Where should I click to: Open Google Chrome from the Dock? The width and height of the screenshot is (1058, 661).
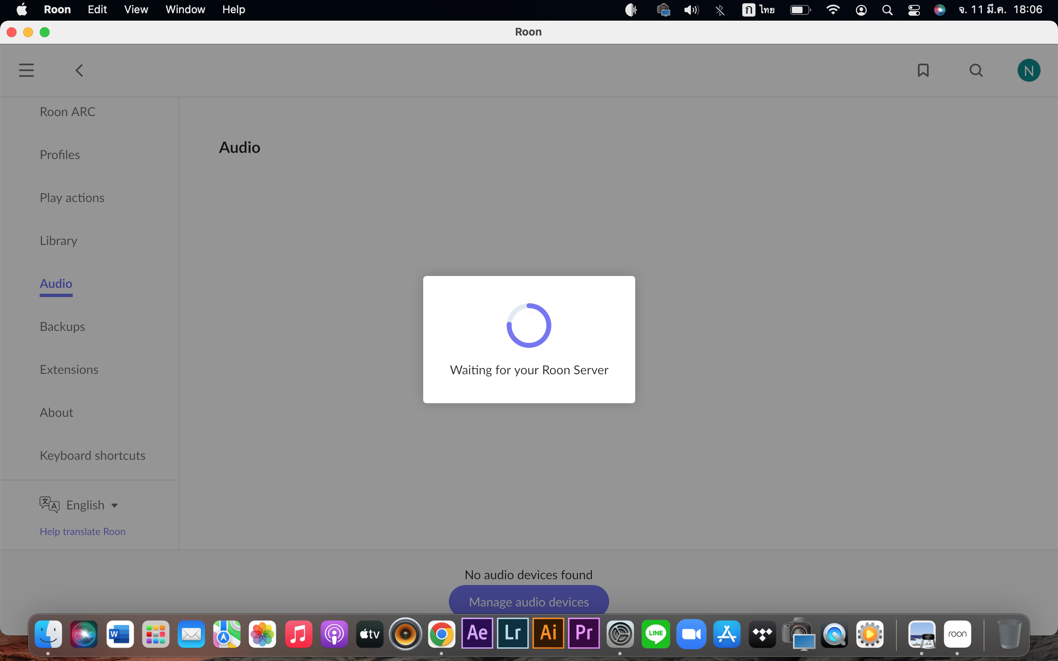coord(441,634)
